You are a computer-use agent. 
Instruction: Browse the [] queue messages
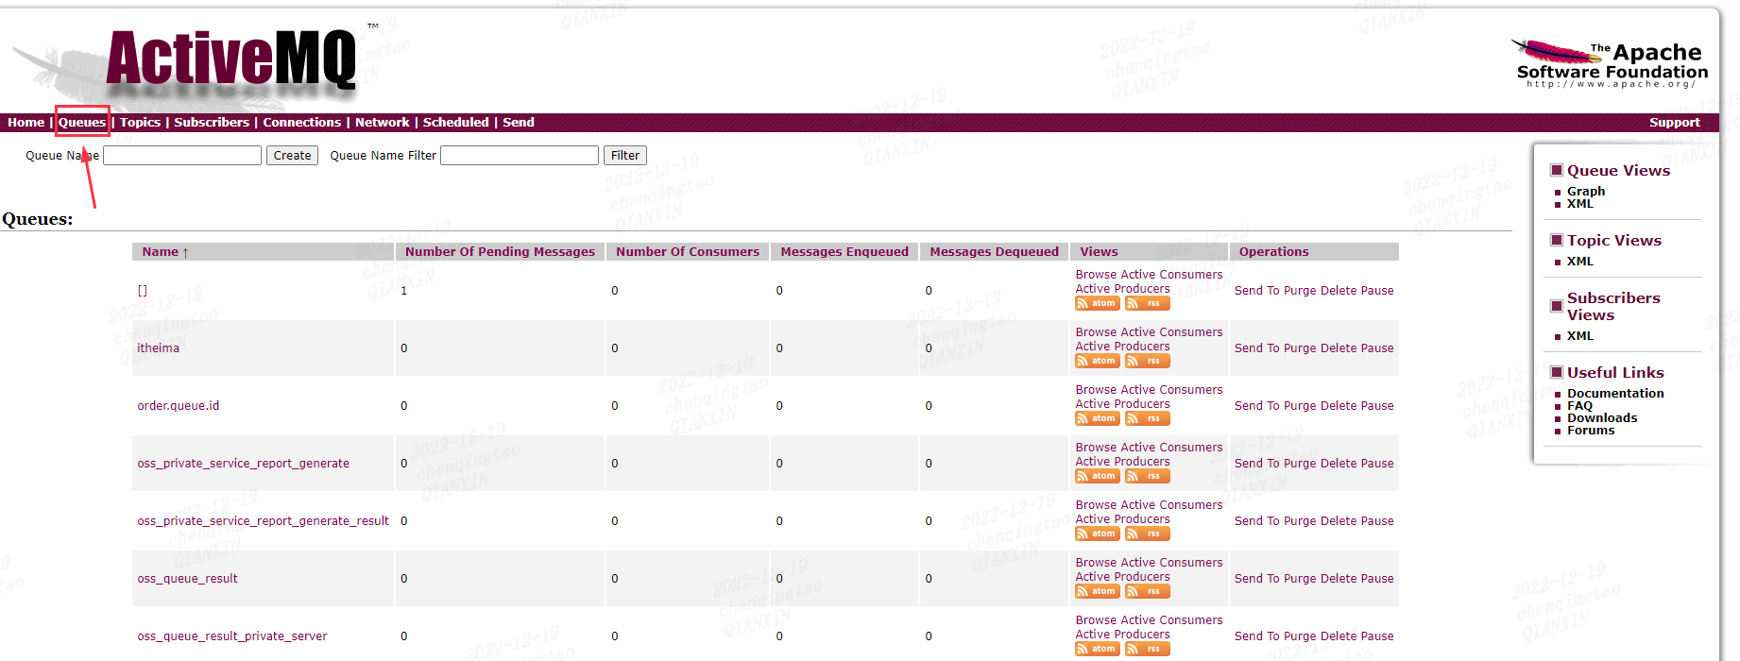tap(1096, 275)
